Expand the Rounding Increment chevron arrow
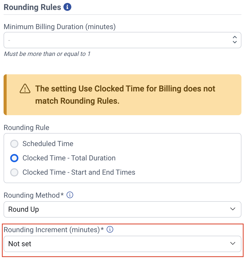The height and width of the screenshot is (261, 245). click(x=232, y=244)
